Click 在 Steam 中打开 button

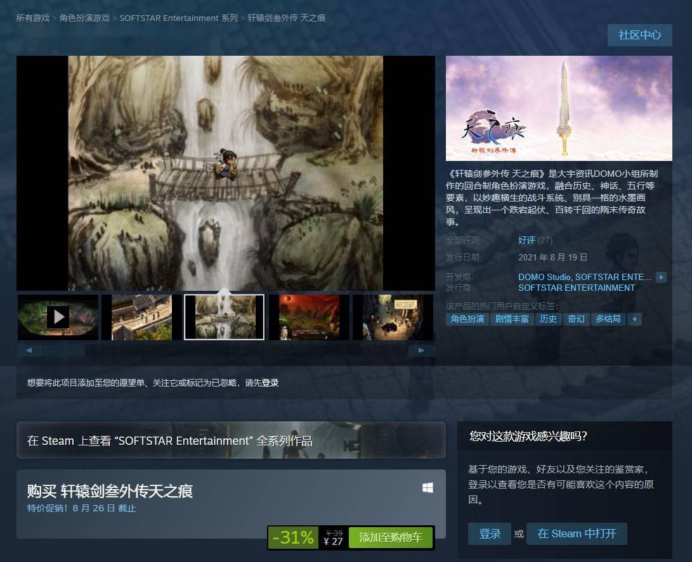click(x=577, y=533)
